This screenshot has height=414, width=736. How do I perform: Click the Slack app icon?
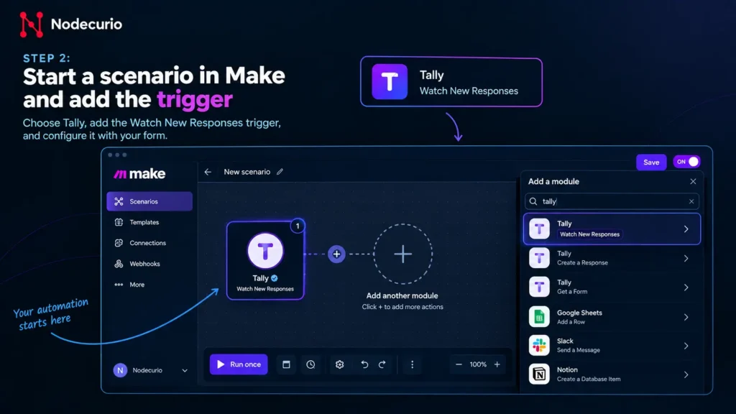[x=539, y=346]
